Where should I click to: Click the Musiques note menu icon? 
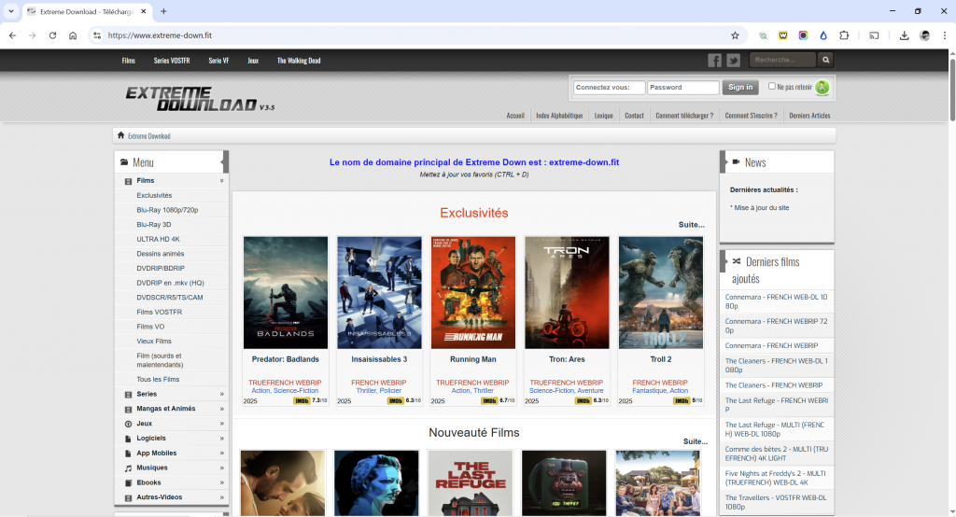[x=128, y=468]
